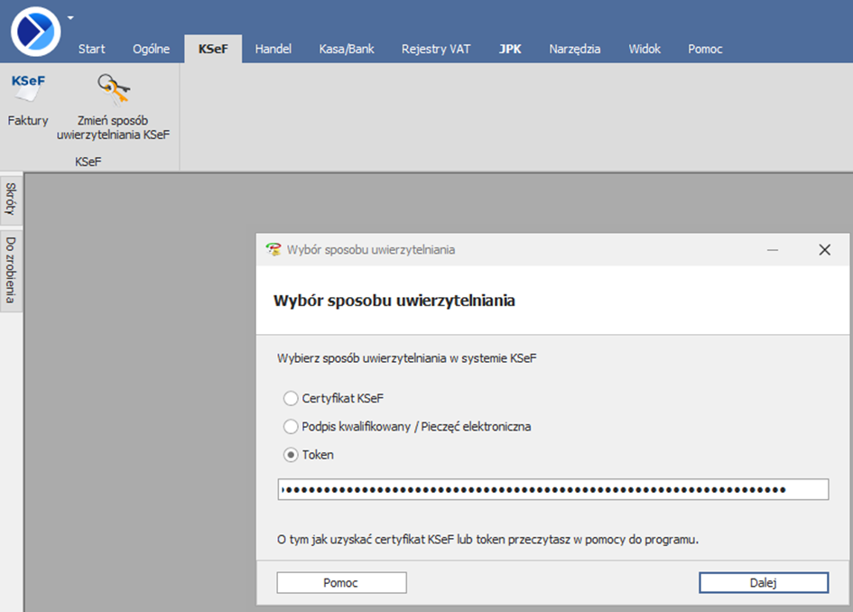853x612 pixels.
Task: Expand the quick access arrow beside the logo
Action: 70,17
